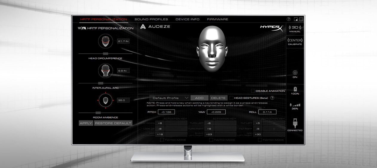Image resolution: width=377 pixels, height=168 pixels.
Task: Click the Head Circumference slider handle
Action: tap(105, 54)
